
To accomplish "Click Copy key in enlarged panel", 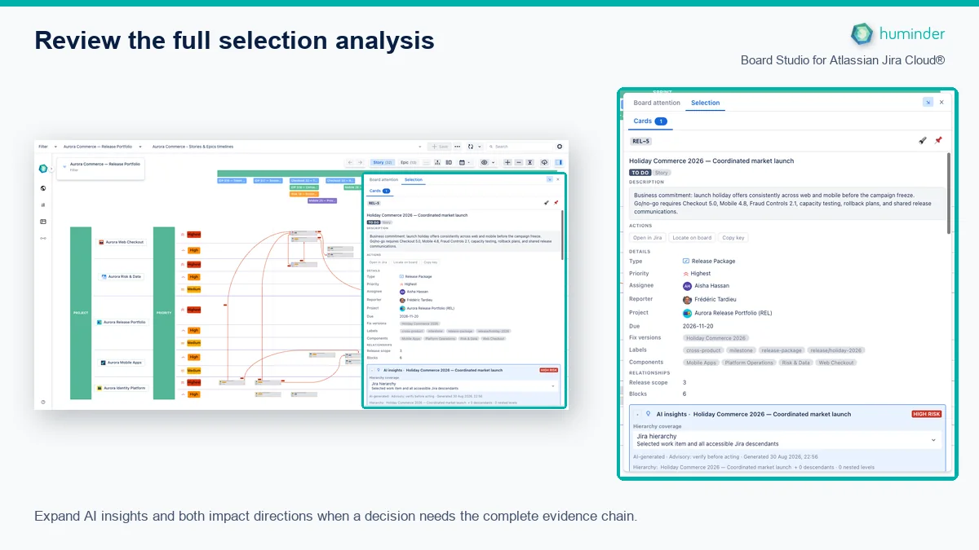I will click(x=733, y=238).
